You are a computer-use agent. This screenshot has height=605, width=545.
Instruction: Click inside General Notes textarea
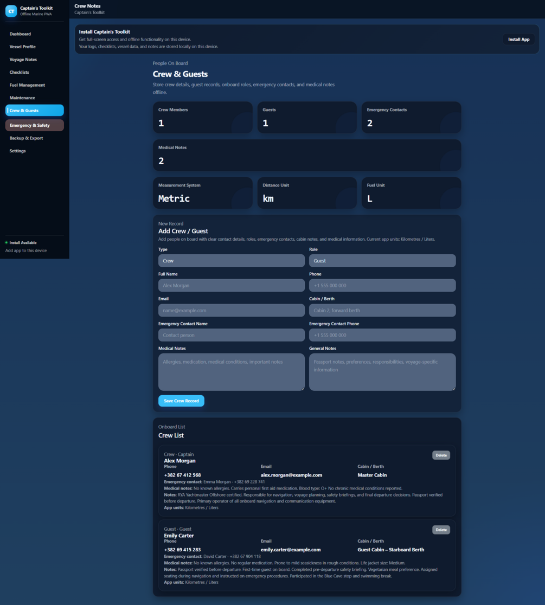point(382,372)
